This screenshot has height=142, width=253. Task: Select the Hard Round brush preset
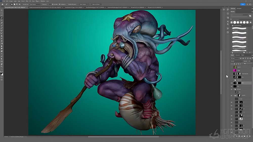point(239,33)
